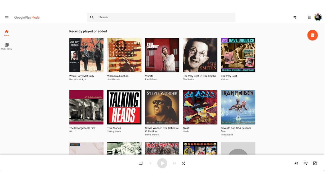The width and height of the screenshot is (325, 183).
Task: Open Talking Heads album cover
Action: [124, 107]
